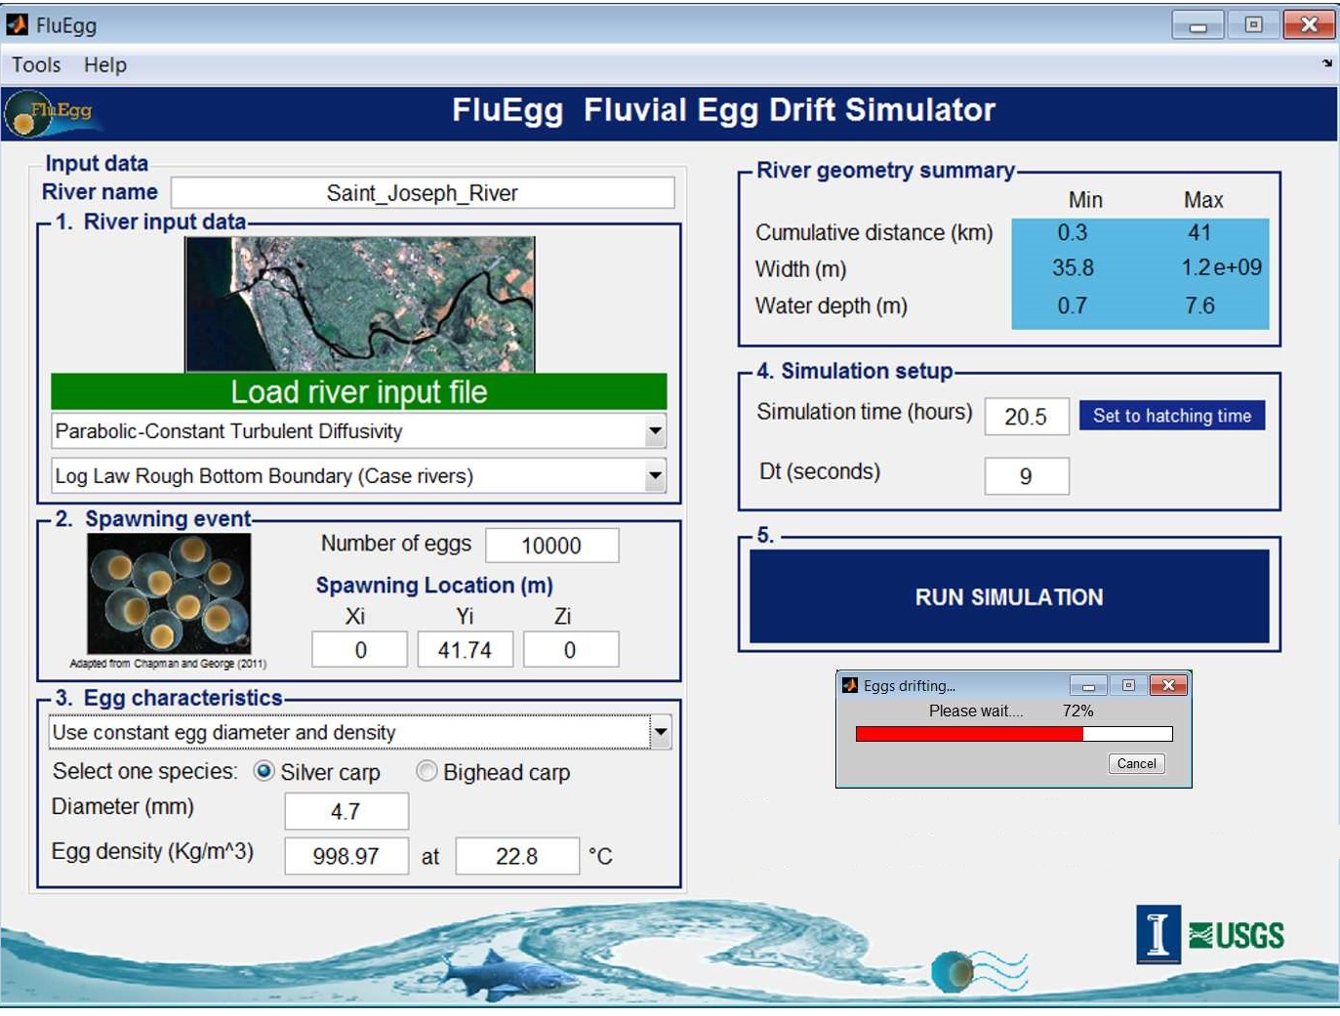Viewport: 1340px width, 1016px height.
Task: Click the Illinois block-I logo
Action: pyautogui.click(x=1157, y=935)
